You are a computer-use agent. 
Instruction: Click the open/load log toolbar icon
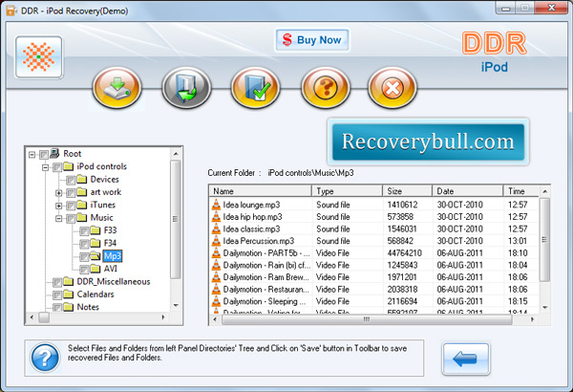click(x=186, y=88)
